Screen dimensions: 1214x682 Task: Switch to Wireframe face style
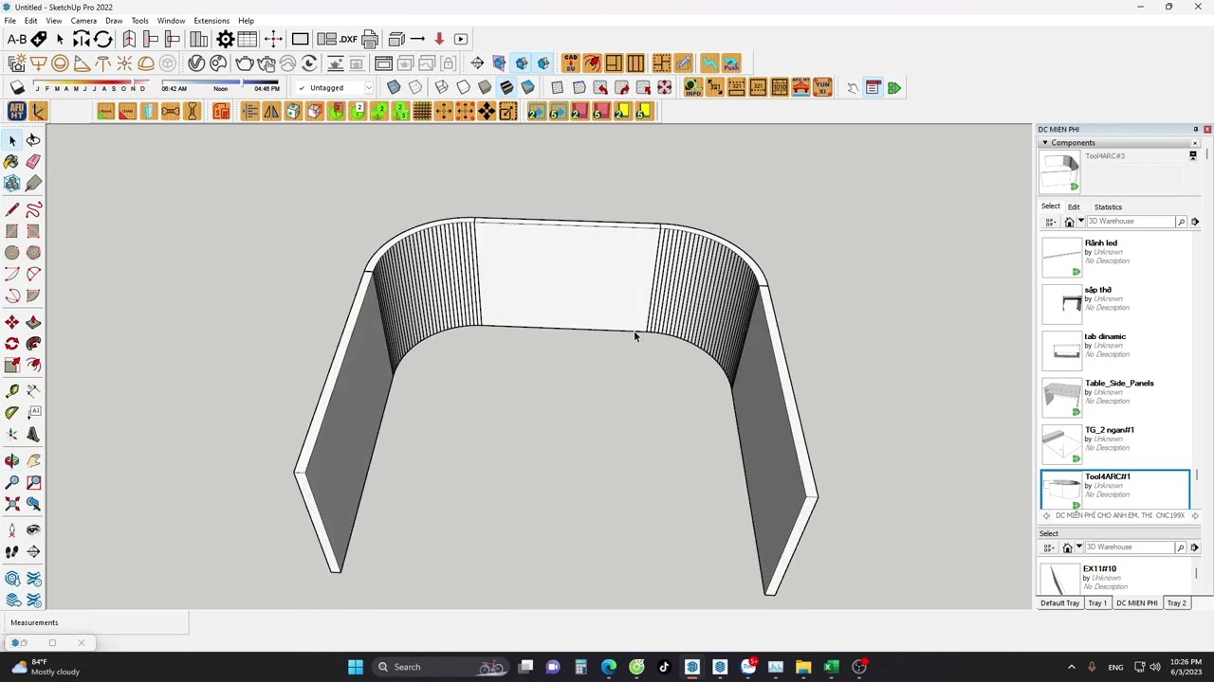click(x=441, y=88)
